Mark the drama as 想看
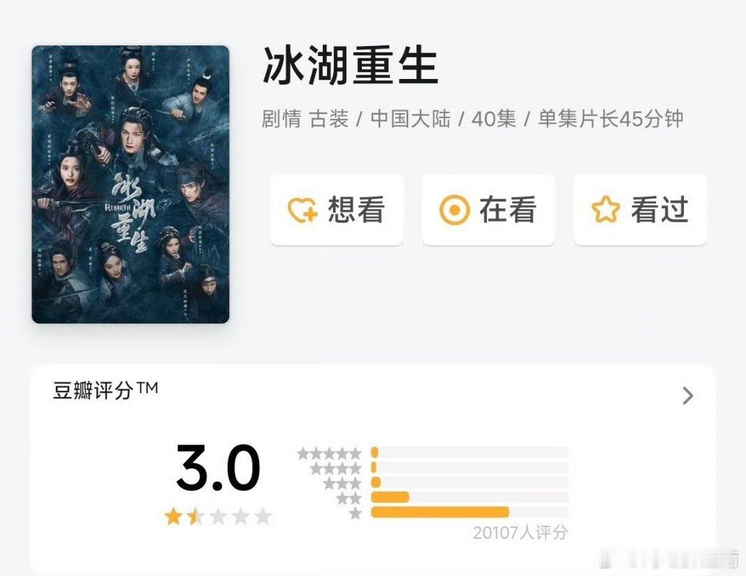Image resolution: width=746 pixels, height=576 pixels. 337,210
